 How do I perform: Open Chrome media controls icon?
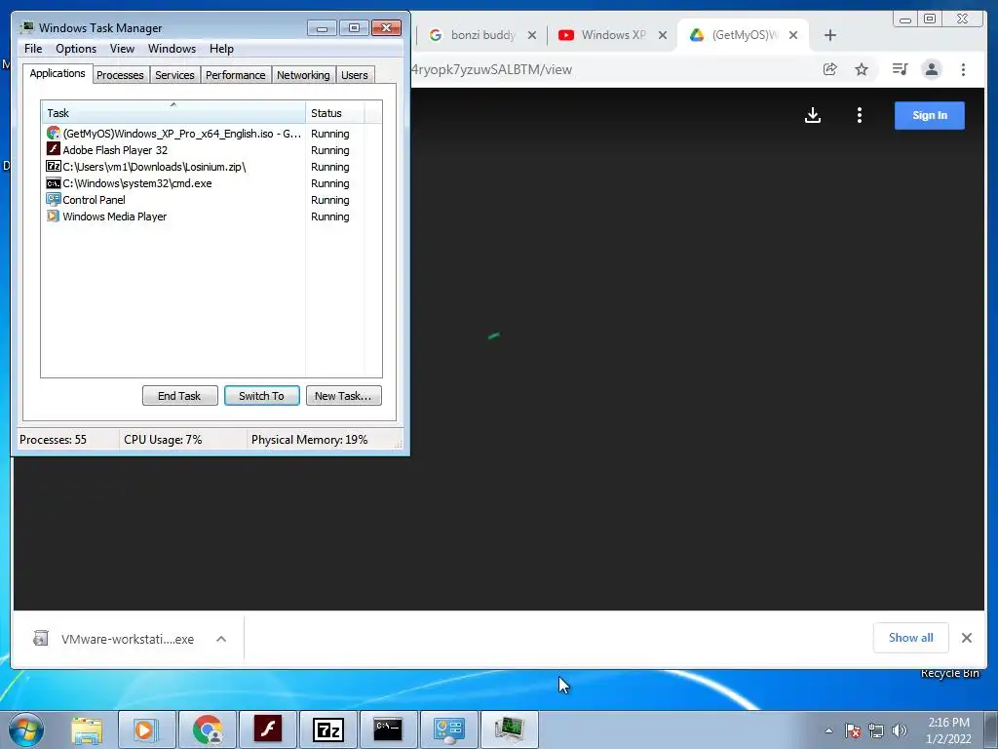tap(900, 69)
